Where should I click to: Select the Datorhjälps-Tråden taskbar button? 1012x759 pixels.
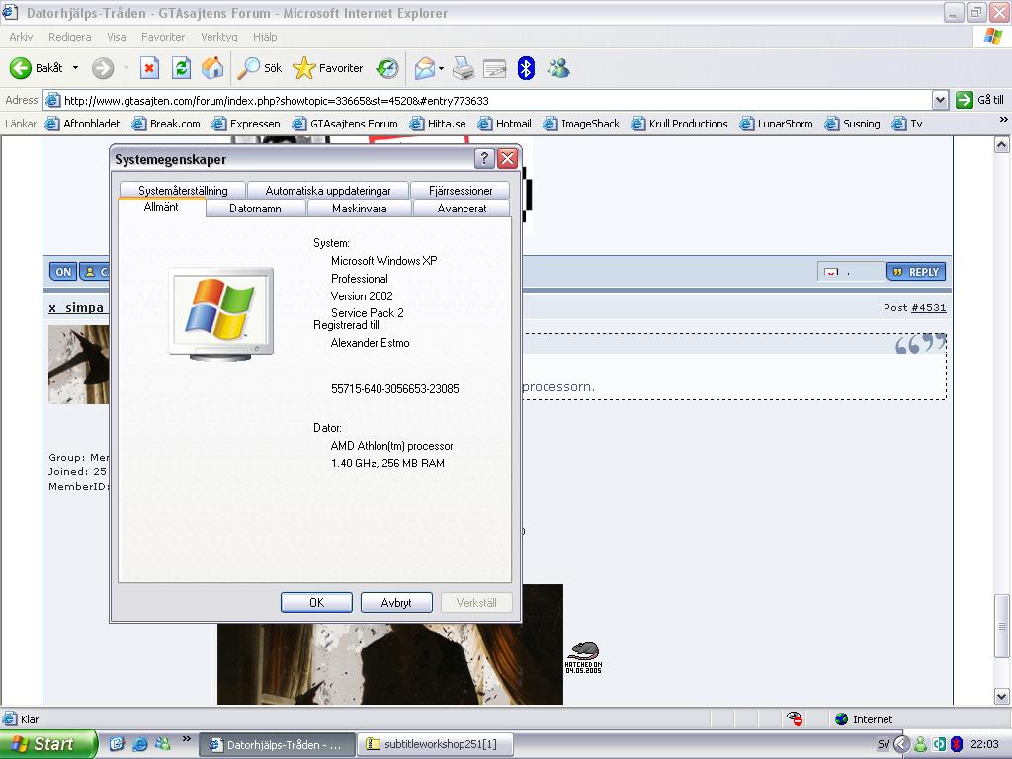click(278, 744)
